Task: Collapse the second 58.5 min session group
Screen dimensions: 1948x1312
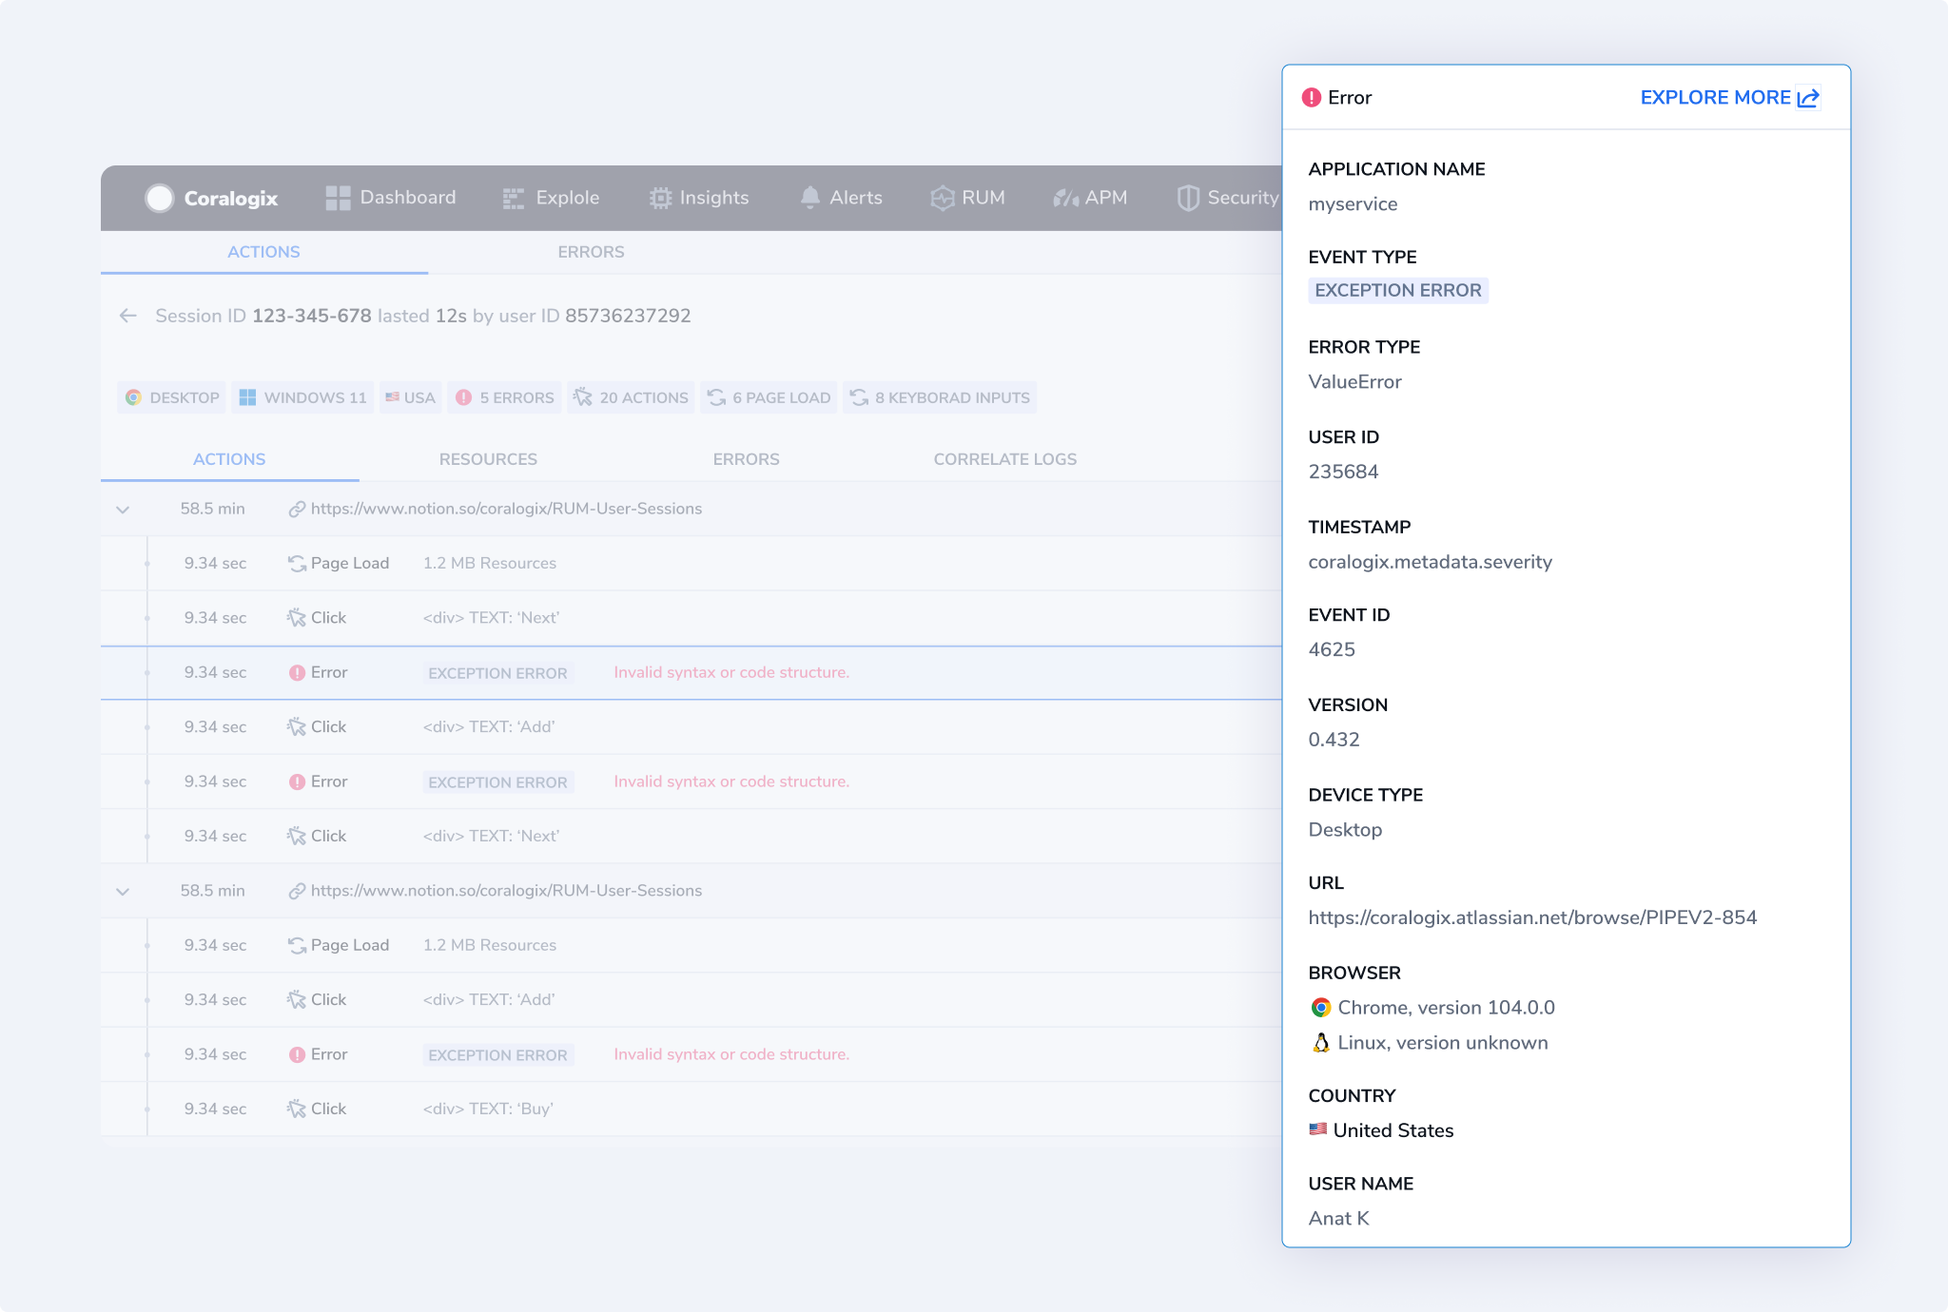Action: pos(123,892)
